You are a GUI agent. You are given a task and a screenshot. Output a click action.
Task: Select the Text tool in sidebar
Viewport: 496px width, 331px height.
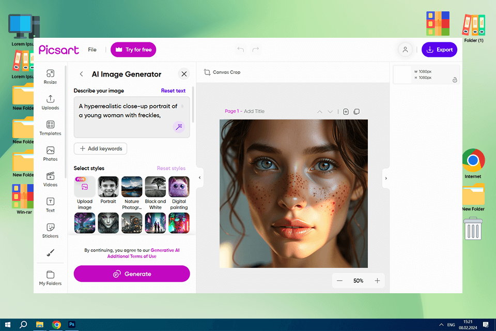click(x=50, y=205)
